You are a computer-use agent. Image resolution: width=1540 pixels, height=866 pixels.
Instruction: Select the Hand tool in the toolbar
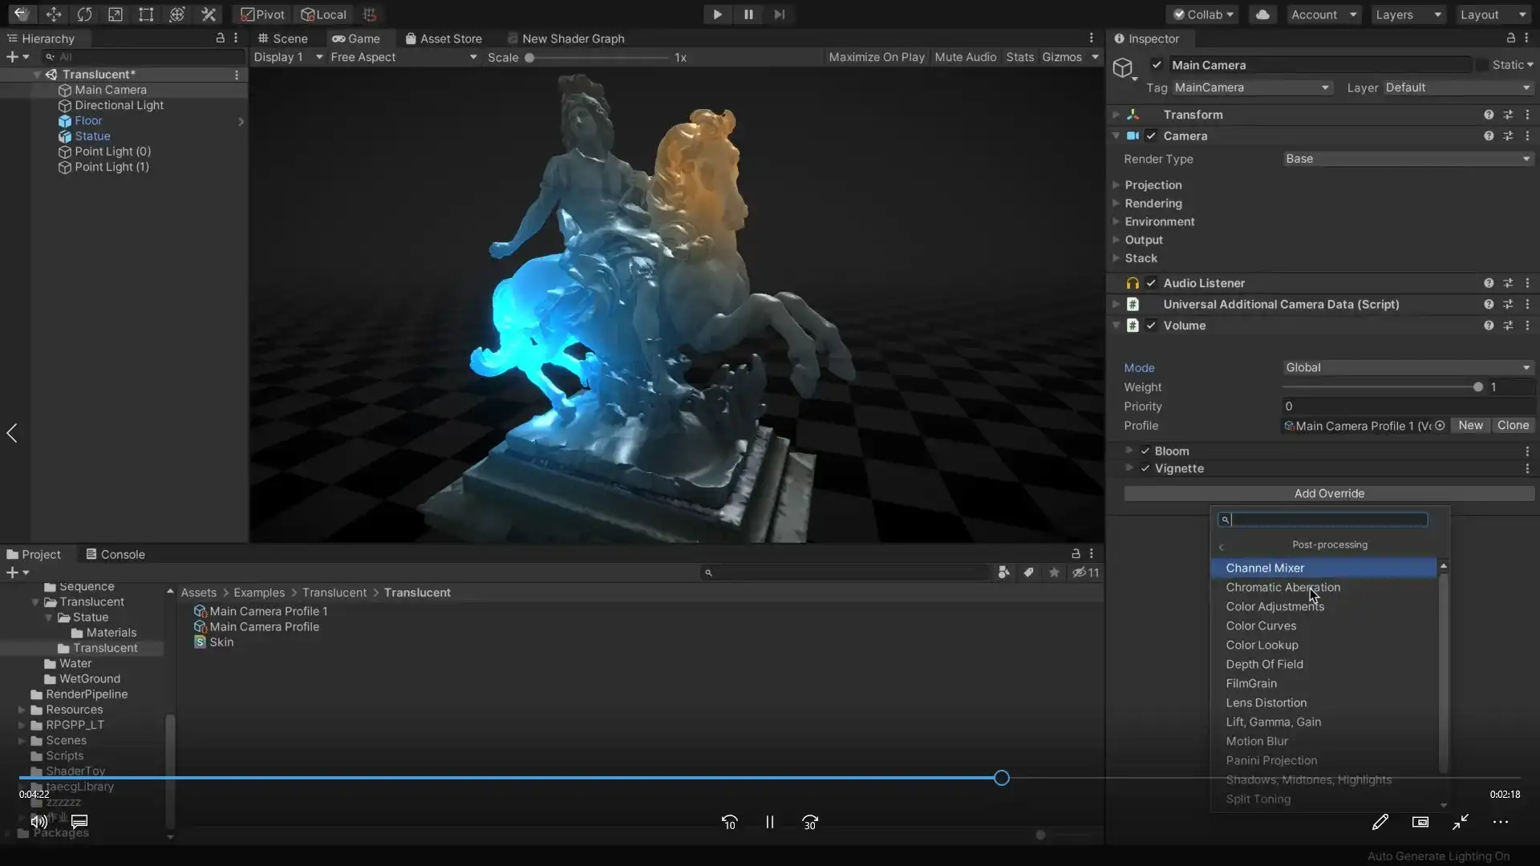(x=22, y=14)
